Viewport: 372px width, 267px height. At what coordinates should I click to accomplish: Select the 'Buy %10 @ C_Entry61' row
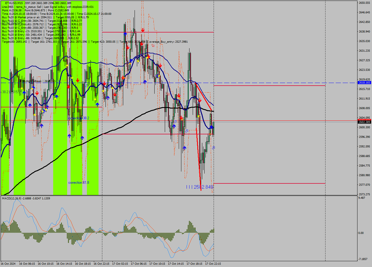click(x=42, y=24)
